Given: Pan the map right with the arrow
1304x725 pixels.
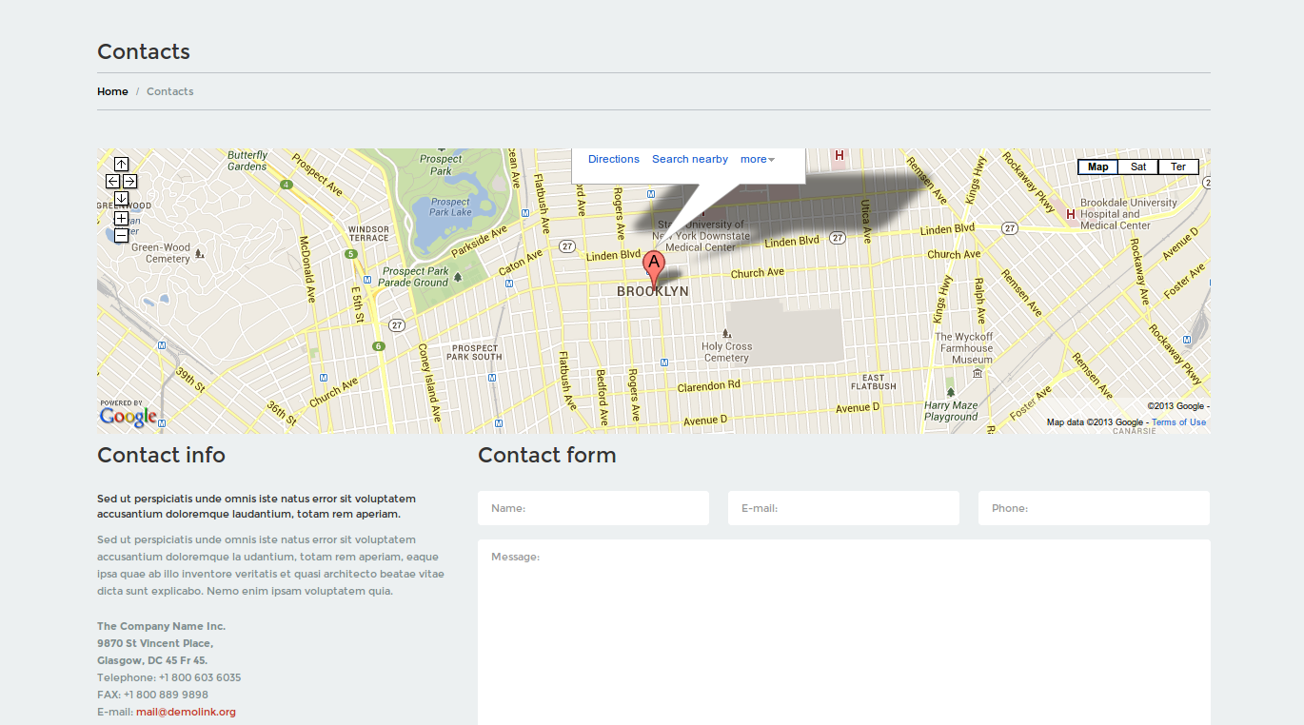Looking at the screenshot, I should tap(129, 181).
